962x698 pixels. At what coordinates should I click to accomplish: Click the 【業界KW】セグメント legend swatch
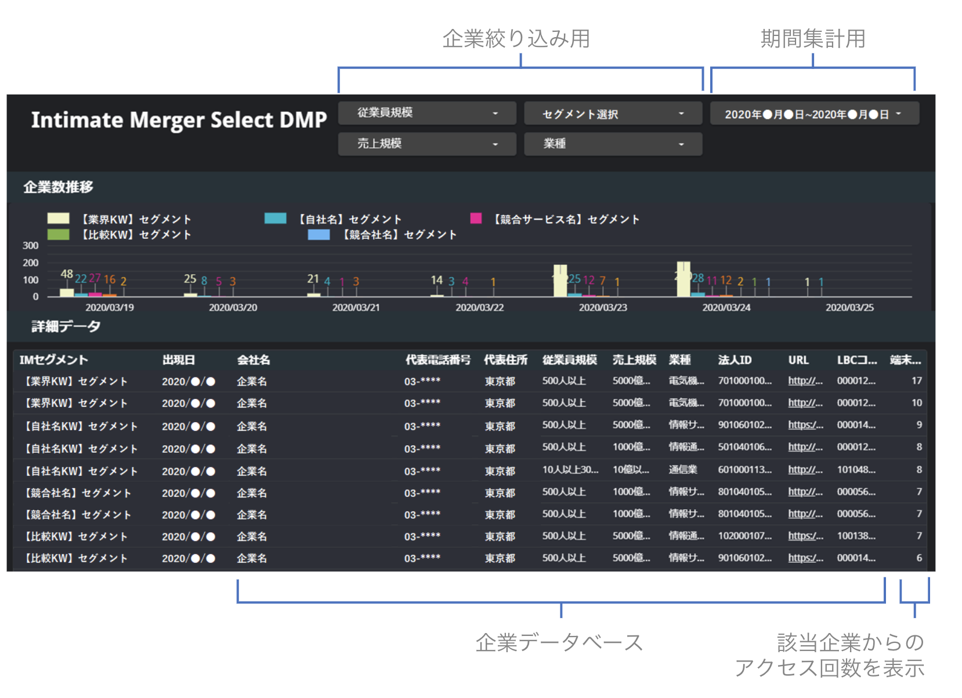(x=58, y=219)
